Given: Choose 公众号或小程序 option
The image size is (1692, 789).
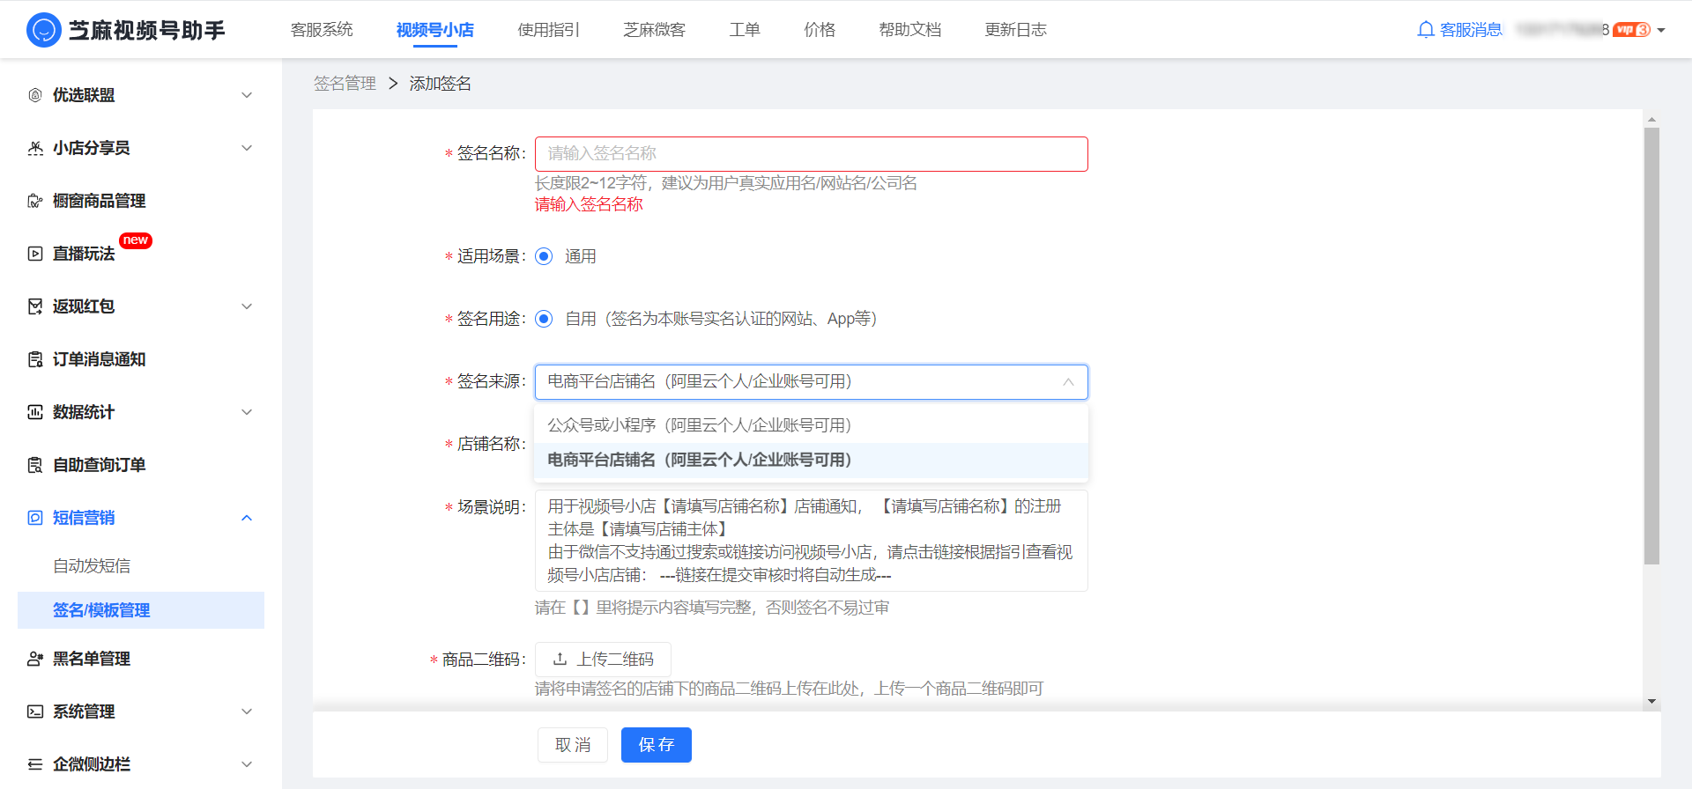Looking at the screenshot, I should click(x=811, y=425).
